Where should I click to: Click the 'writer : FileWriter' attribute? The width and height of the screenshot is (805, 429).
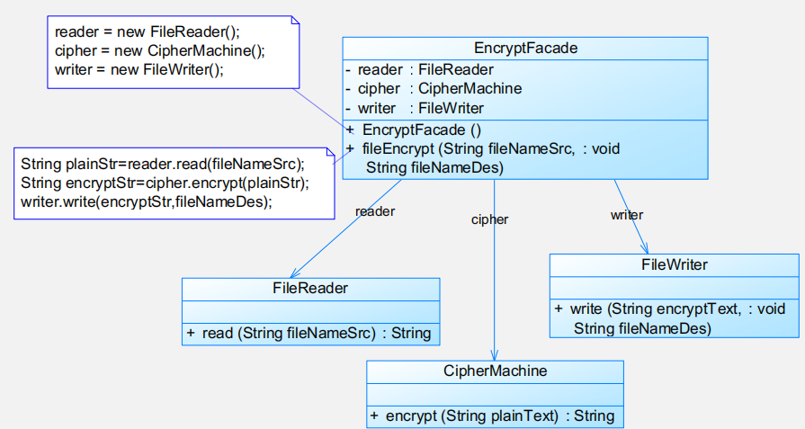[415, 108]
